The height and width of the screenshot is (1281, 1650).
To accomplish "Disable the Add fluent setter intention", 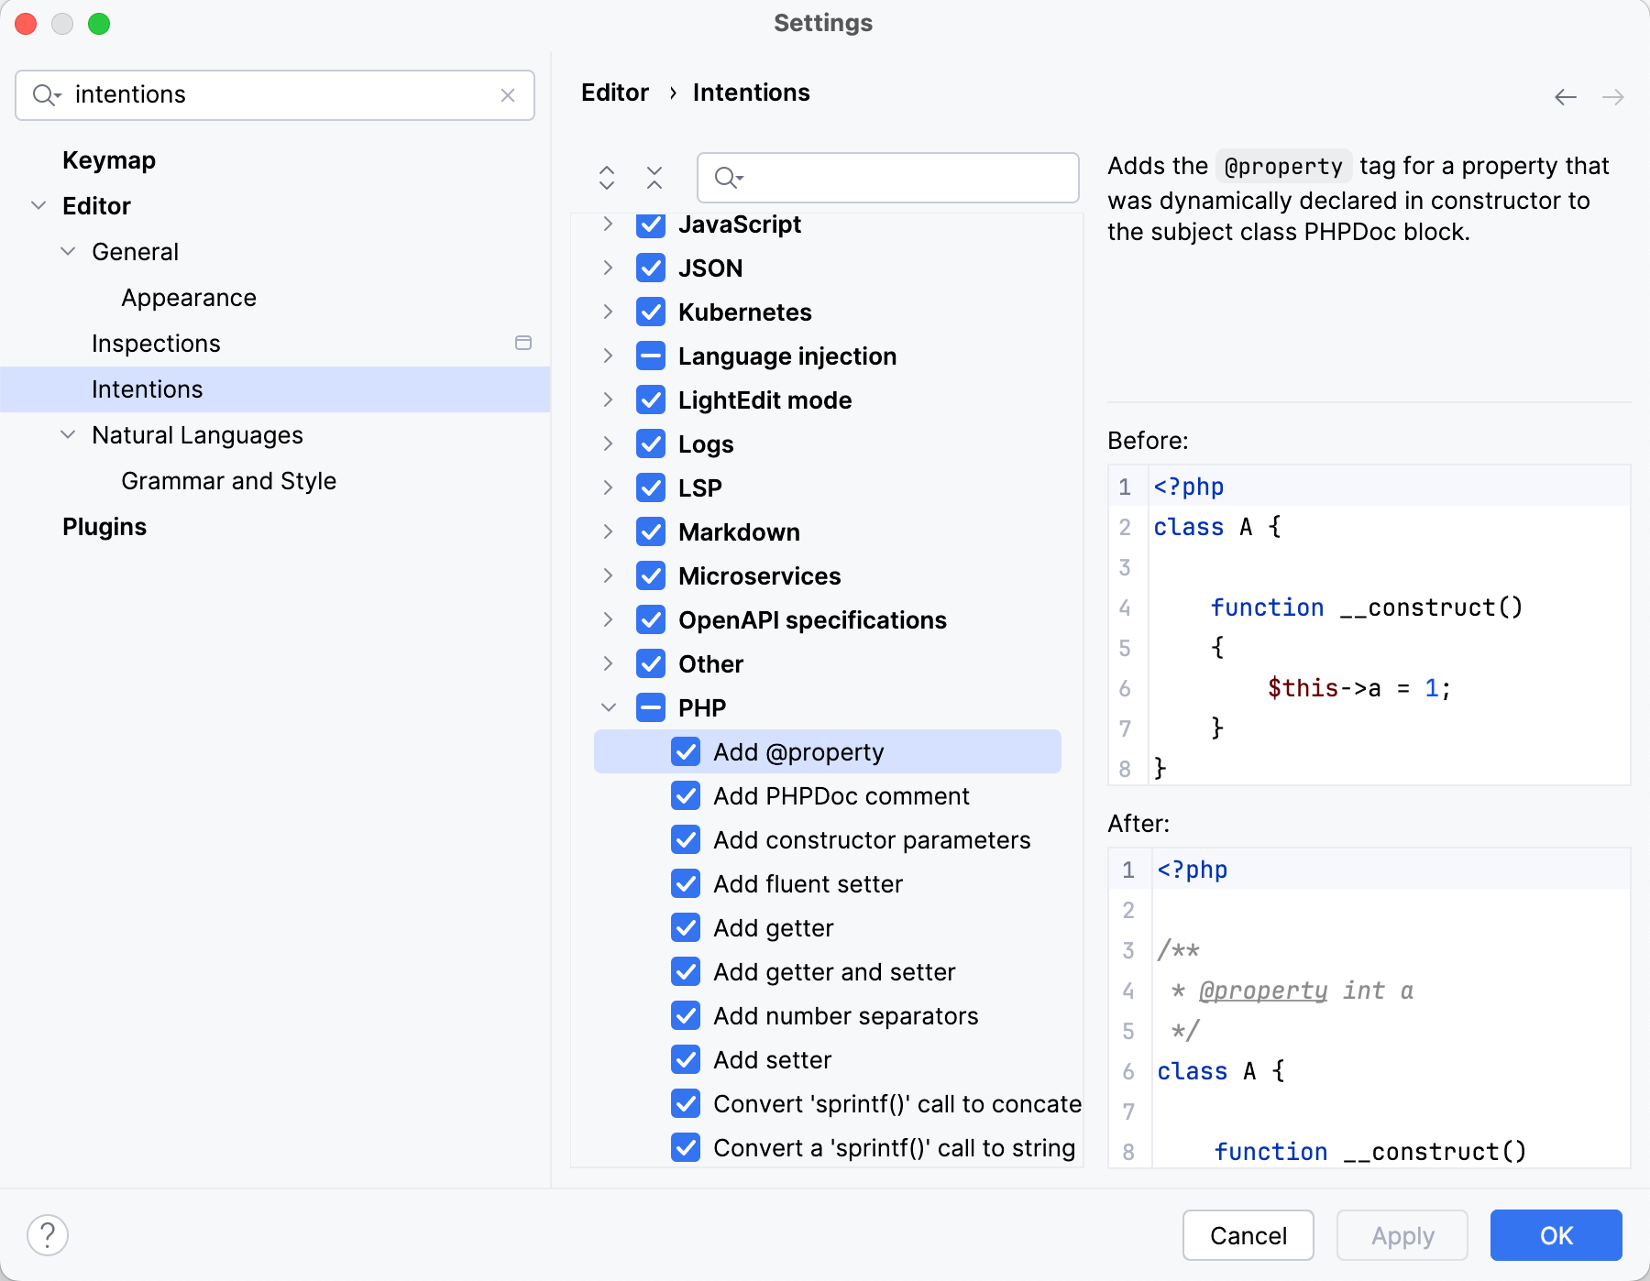I will click(686, 883).
